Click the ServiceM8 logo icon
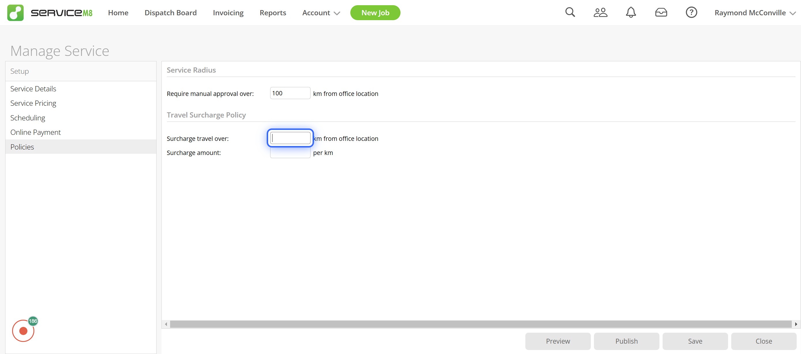The image size is (801, 354). pyautogui.click(x=15, y=13)
